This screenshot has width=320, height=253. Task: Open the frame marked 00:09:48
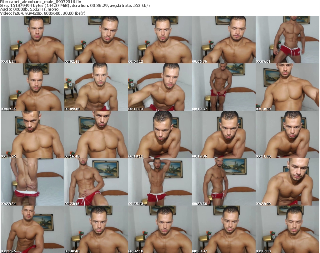point(96,87)
